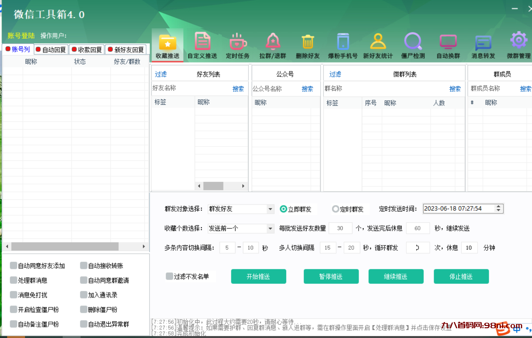Viewport: 532px width, 338px height.
Task: Click the 好友列表 horizontal scrollbar thumb
Action: 213,186
